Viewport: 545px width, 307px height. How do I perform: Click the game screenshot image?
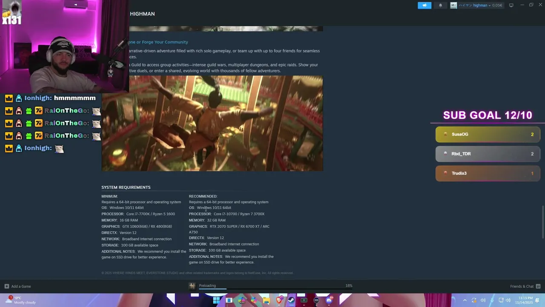click(x=212, y=123)
